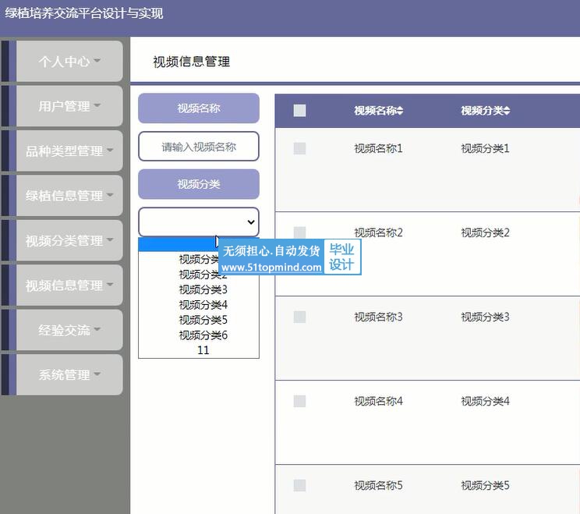This screenshot has width=580, height=514.
Task: Click the 视频信息管理 page heading
Action: (191, 62)
